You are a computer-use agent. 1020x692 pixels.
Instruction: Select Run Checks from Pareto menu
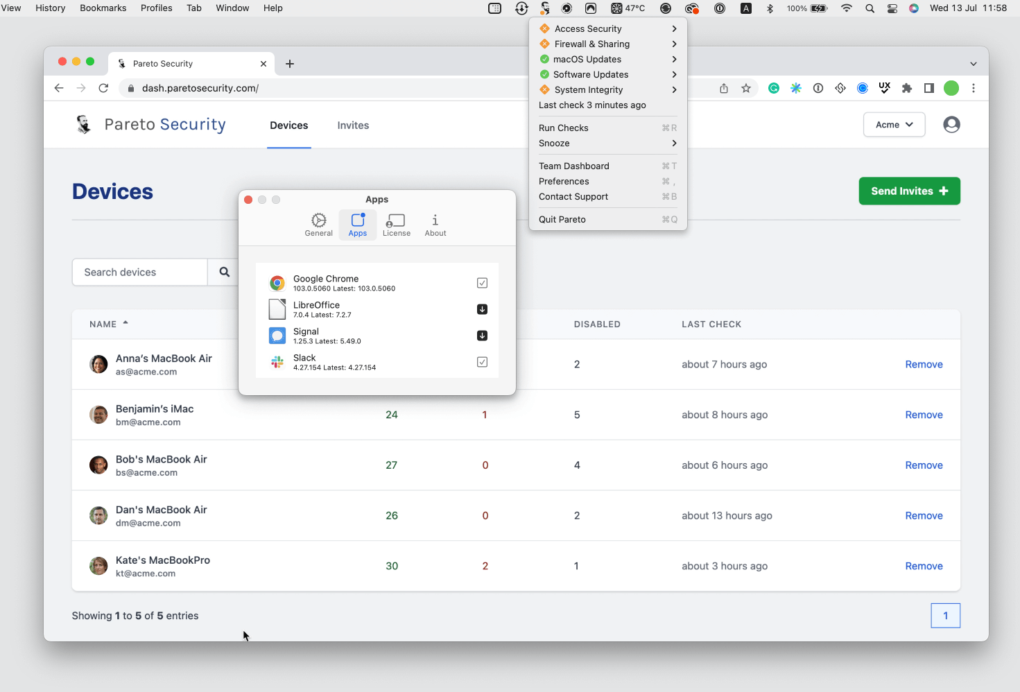tap(608, 128)
